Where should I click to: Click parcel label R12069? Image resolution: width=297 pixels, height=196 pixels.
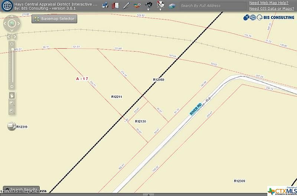point(159,80)
